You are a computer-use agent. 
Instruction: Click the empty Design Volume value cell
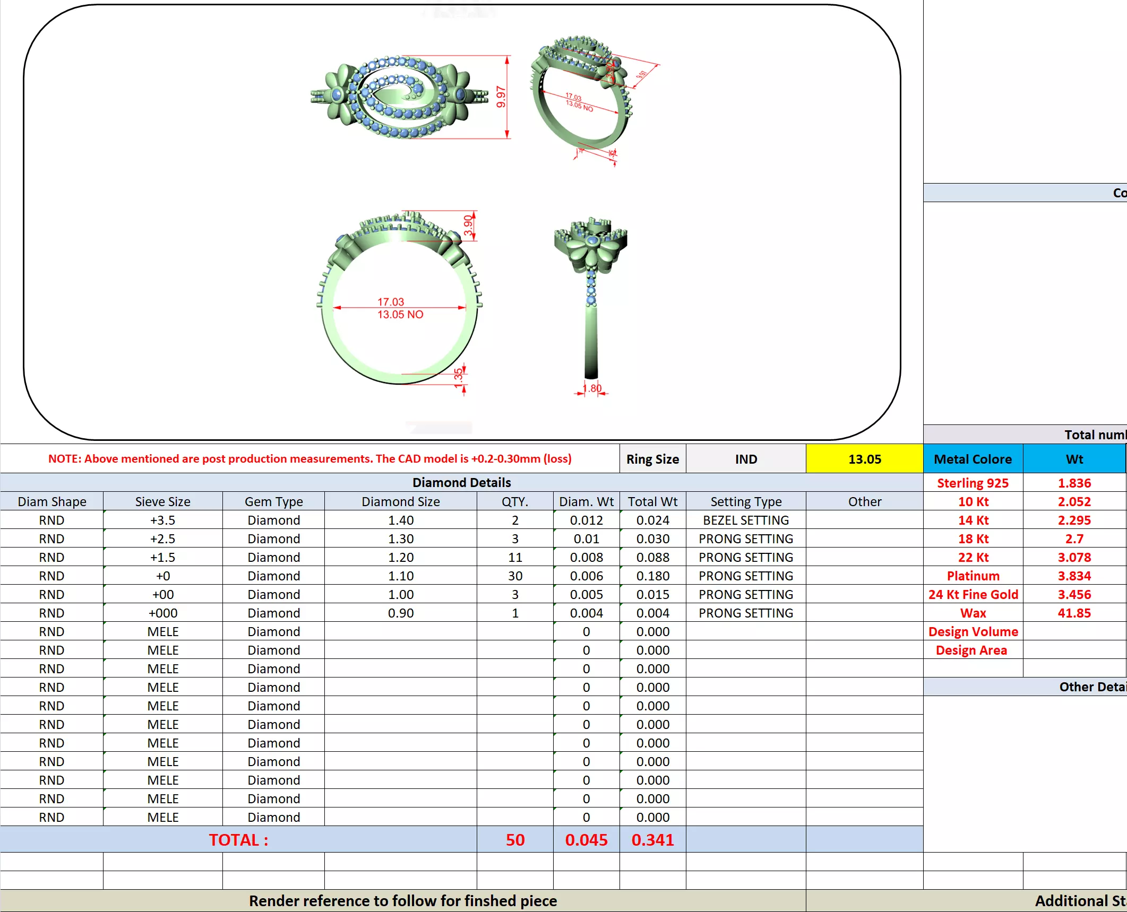(x=1074, y=631)
